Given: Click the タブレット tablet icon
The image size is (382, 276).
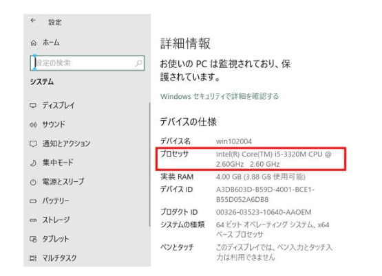Looking at the screenshot, I should pyautogui.click(x=33, y=239).
